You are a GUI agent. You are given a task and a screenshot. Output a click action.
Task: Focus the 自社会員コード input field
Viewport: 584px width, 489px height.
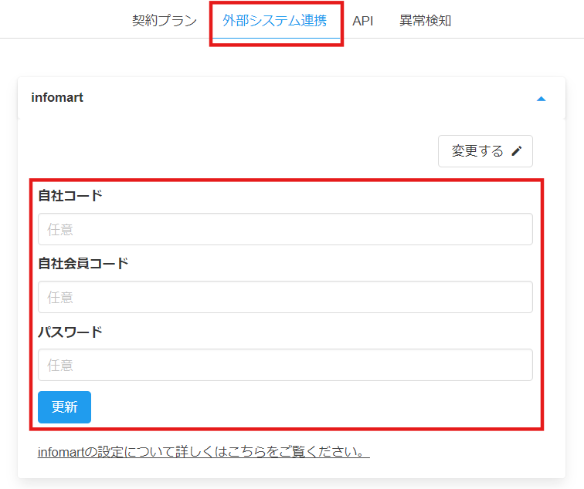tap(285, 297)
